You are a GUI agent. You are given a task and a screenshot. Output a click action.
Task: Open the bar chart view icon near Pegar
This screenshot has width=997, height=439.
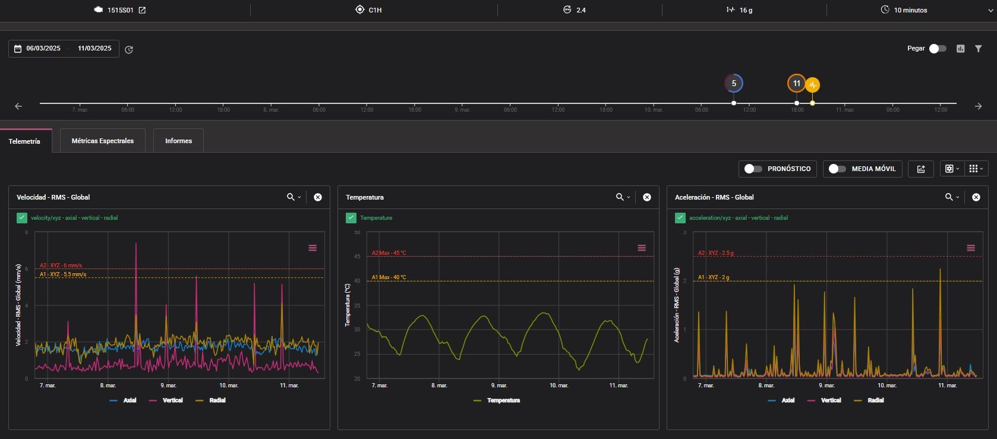coord(960,49)
